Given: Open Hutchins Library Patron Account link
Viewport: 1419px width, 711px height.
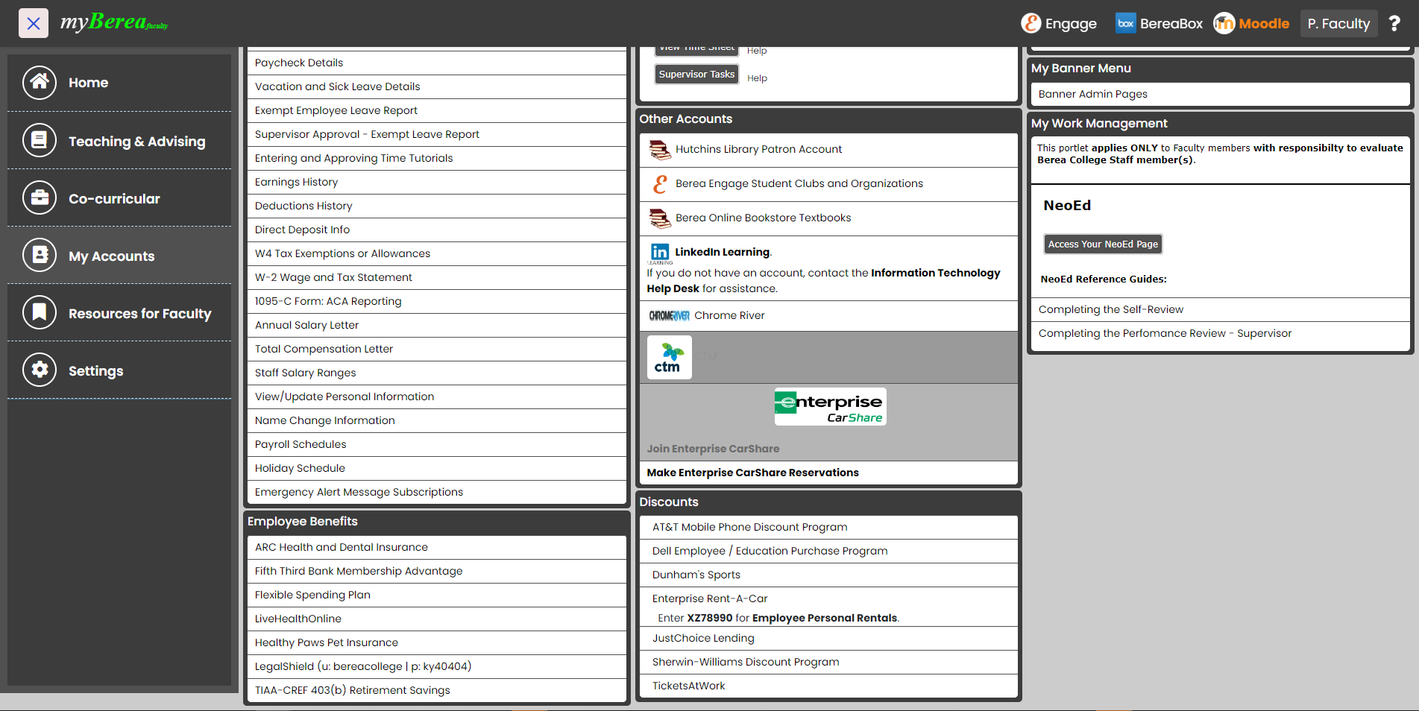Looking at the screenshot, I should (758, 150).
